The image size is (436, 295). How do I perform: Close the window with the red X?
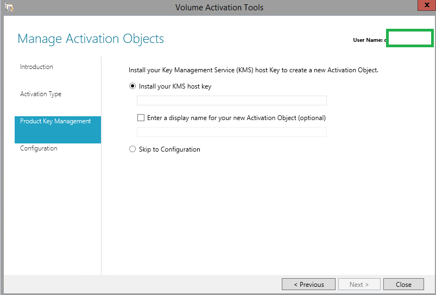(427, 5)
